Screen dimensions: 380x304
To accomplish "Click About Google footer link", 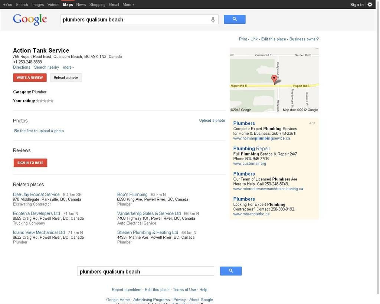I will pyautogui.click(x=201, y=300).
